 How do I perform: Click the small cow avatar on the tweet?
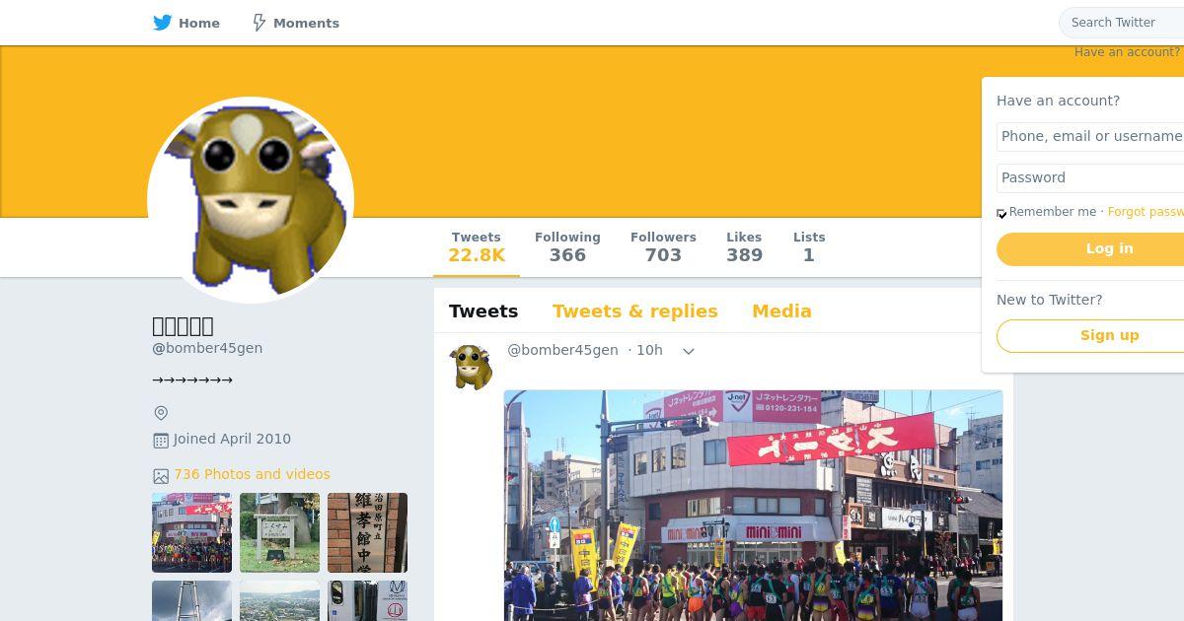pyautogui.click(x=471, y=367)
